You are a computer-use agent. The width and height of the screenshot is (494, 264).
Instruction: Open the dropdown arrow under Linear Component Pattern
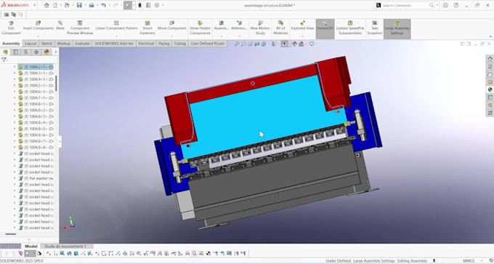click(x=116, y=36)
